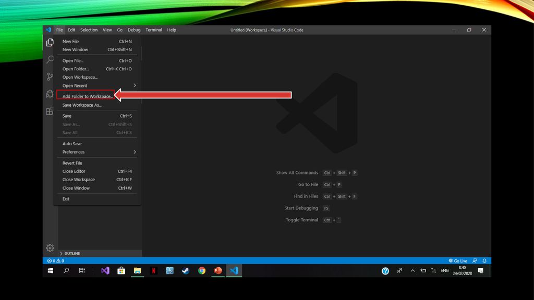Open the Terminal menu
This screenshot has width=534, height=300.
click(154, 30)
